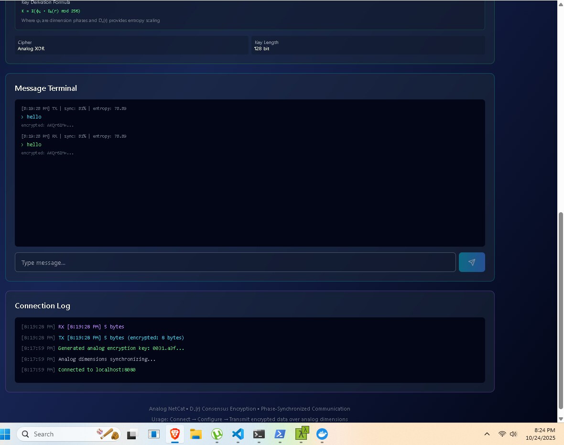Launch uTorrent from the taskbar
The width and height of the screenshot is (564, 445).
point(217,434)
